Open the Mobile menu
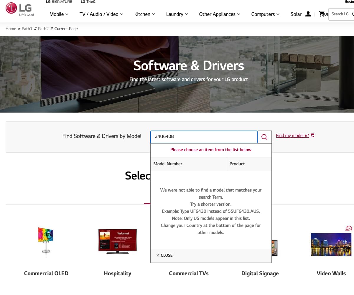 tap(59, 14)
